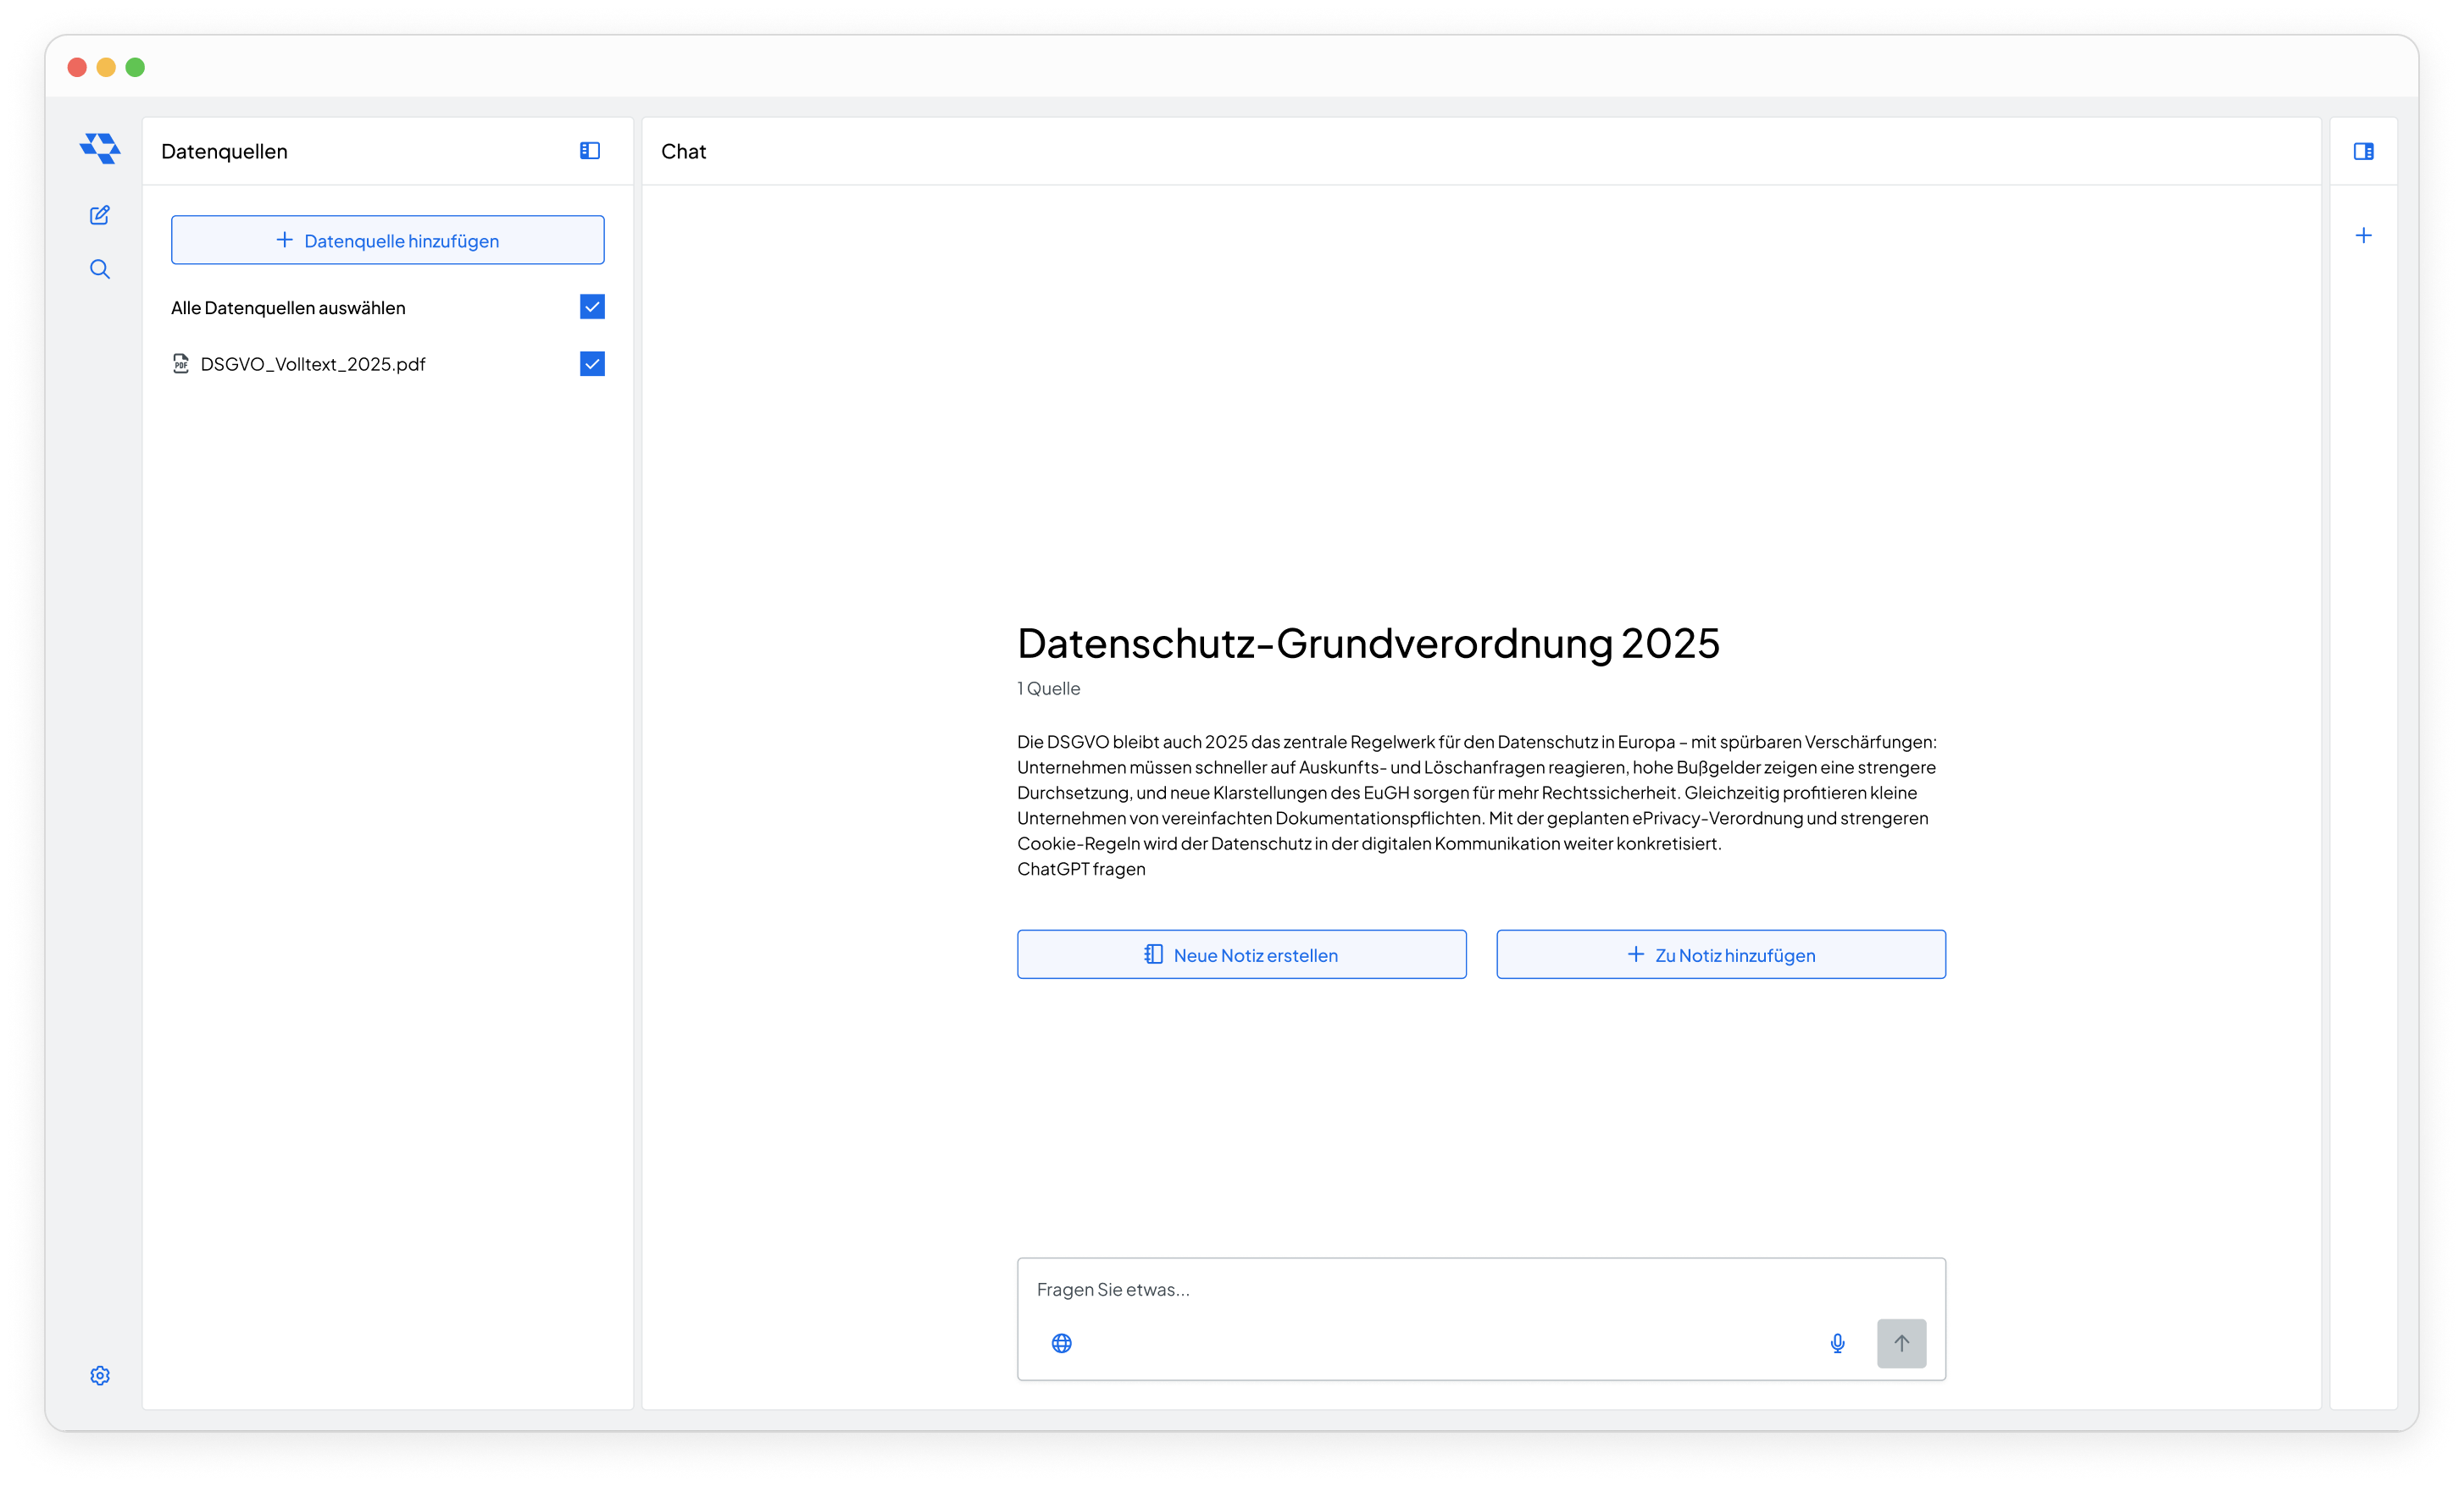The height and width of the screenshot is (1487, 2464).
Task: Collapse the Datenquellen panel
Action: point(590,151)
